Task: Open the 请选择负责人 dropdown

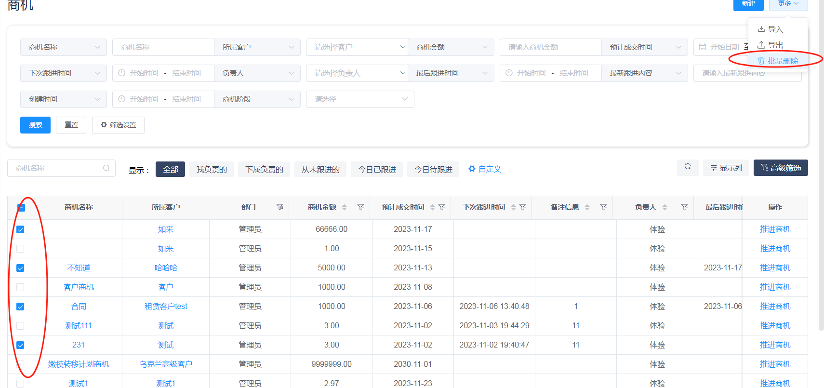Action: (357, 73)
